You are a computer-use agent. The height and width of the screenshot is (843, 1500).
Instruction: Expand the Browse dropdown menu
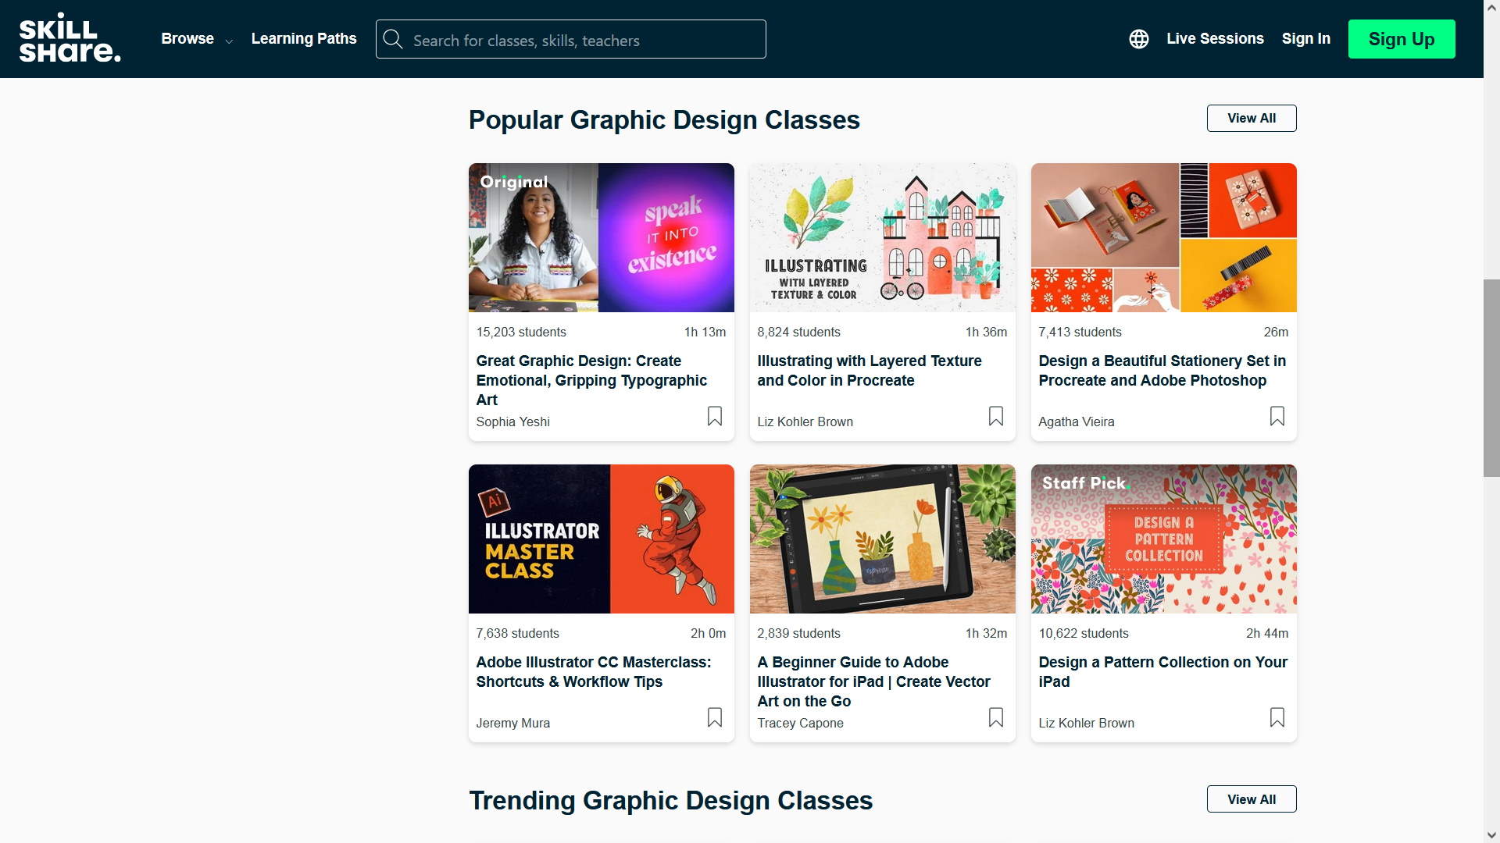197,39
